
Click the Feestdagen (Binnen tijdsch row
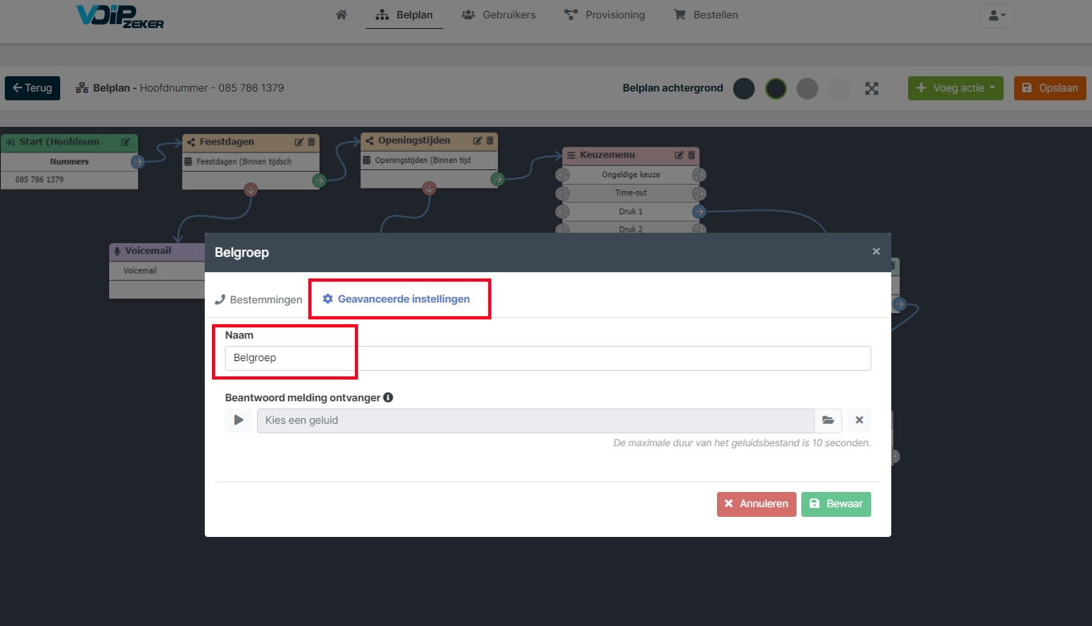pyautogui.click(x=251, y=161)
